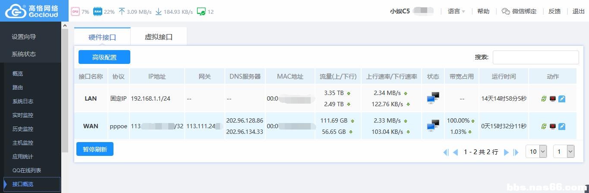Click the Gocloud logo
589x193 pixels.
point(31,11)
